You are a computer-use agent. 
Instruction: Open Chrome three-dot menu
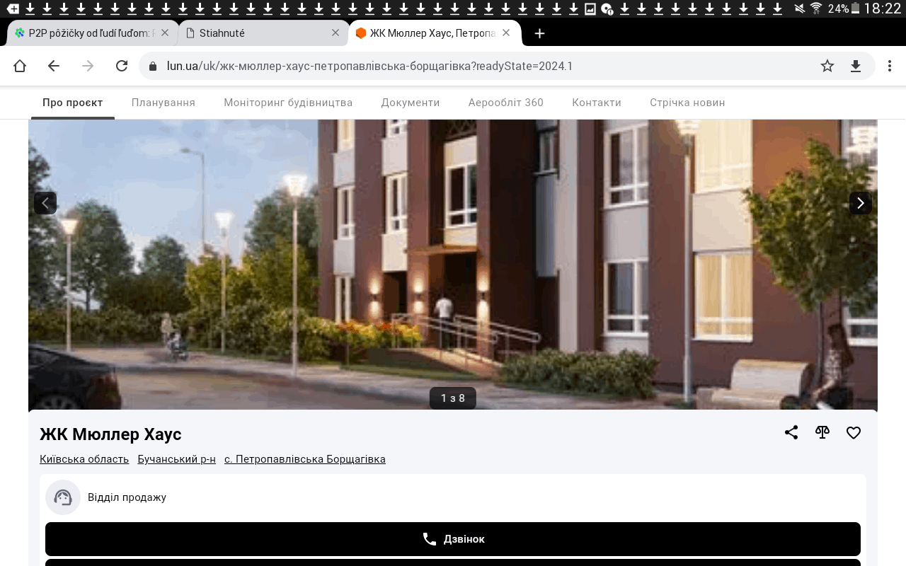tap(890, 66)
